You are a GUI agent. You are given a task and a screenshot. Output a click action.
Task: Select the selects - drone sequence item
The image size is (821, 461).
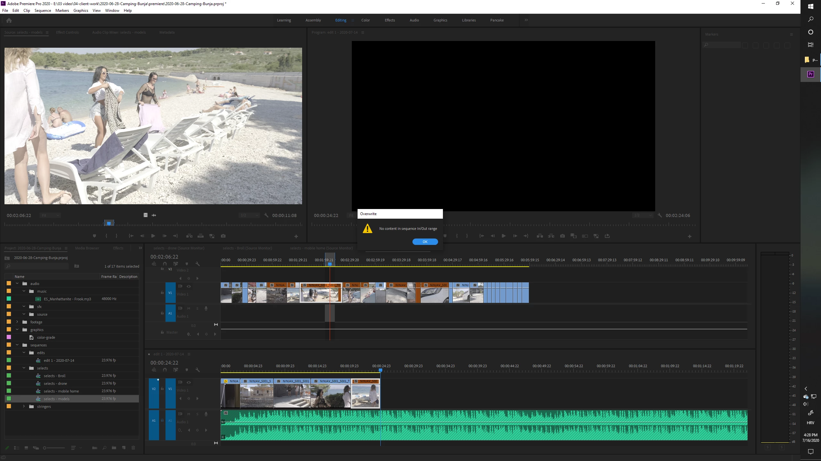55,384
